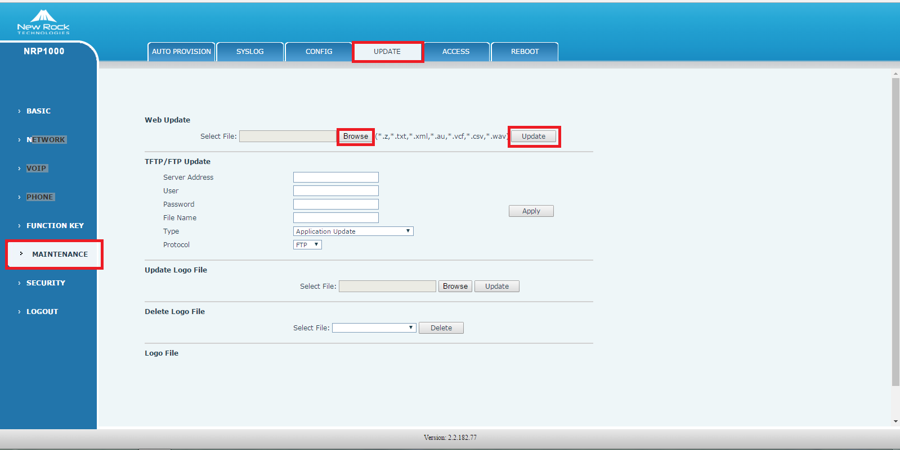Focus the Server Address input field
This screenshot has width=900, height=450.
(335, 178)
